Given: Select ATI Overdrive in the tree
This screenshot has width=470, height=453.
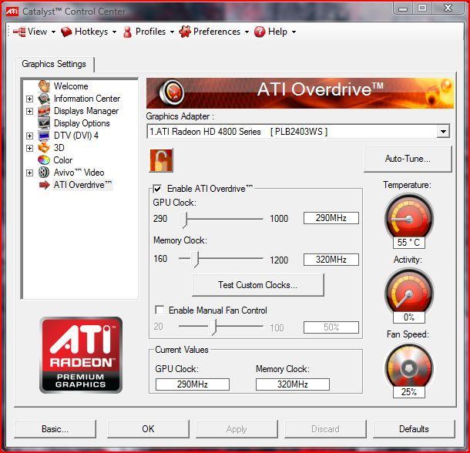Looking at the screenshot, I should pos(82,185).
